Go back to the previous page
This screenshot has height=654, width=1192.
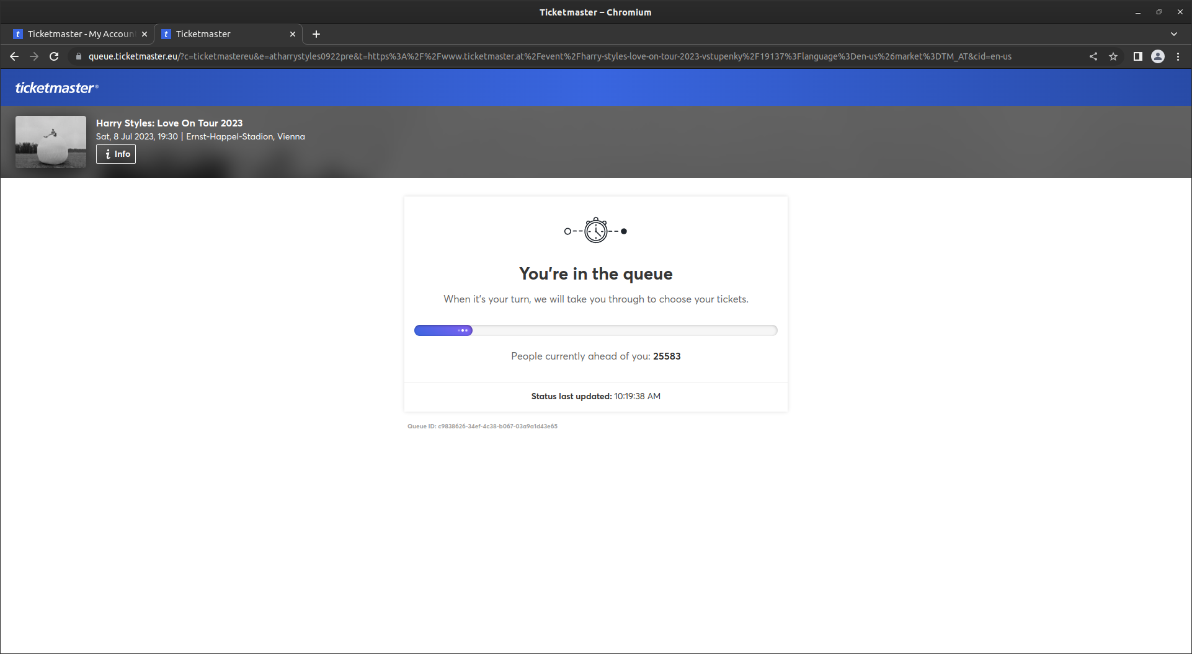pos(14,56)
